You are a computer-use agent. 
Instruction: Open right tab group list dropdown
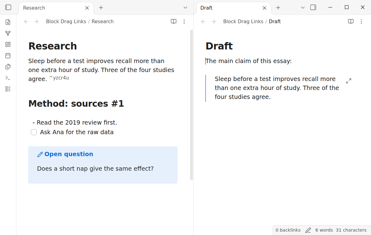pyautogui.click(x=303, y=7)
